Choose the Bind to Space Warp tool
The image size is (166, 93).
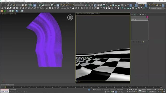pyautogui.click(x=14, y=5)
